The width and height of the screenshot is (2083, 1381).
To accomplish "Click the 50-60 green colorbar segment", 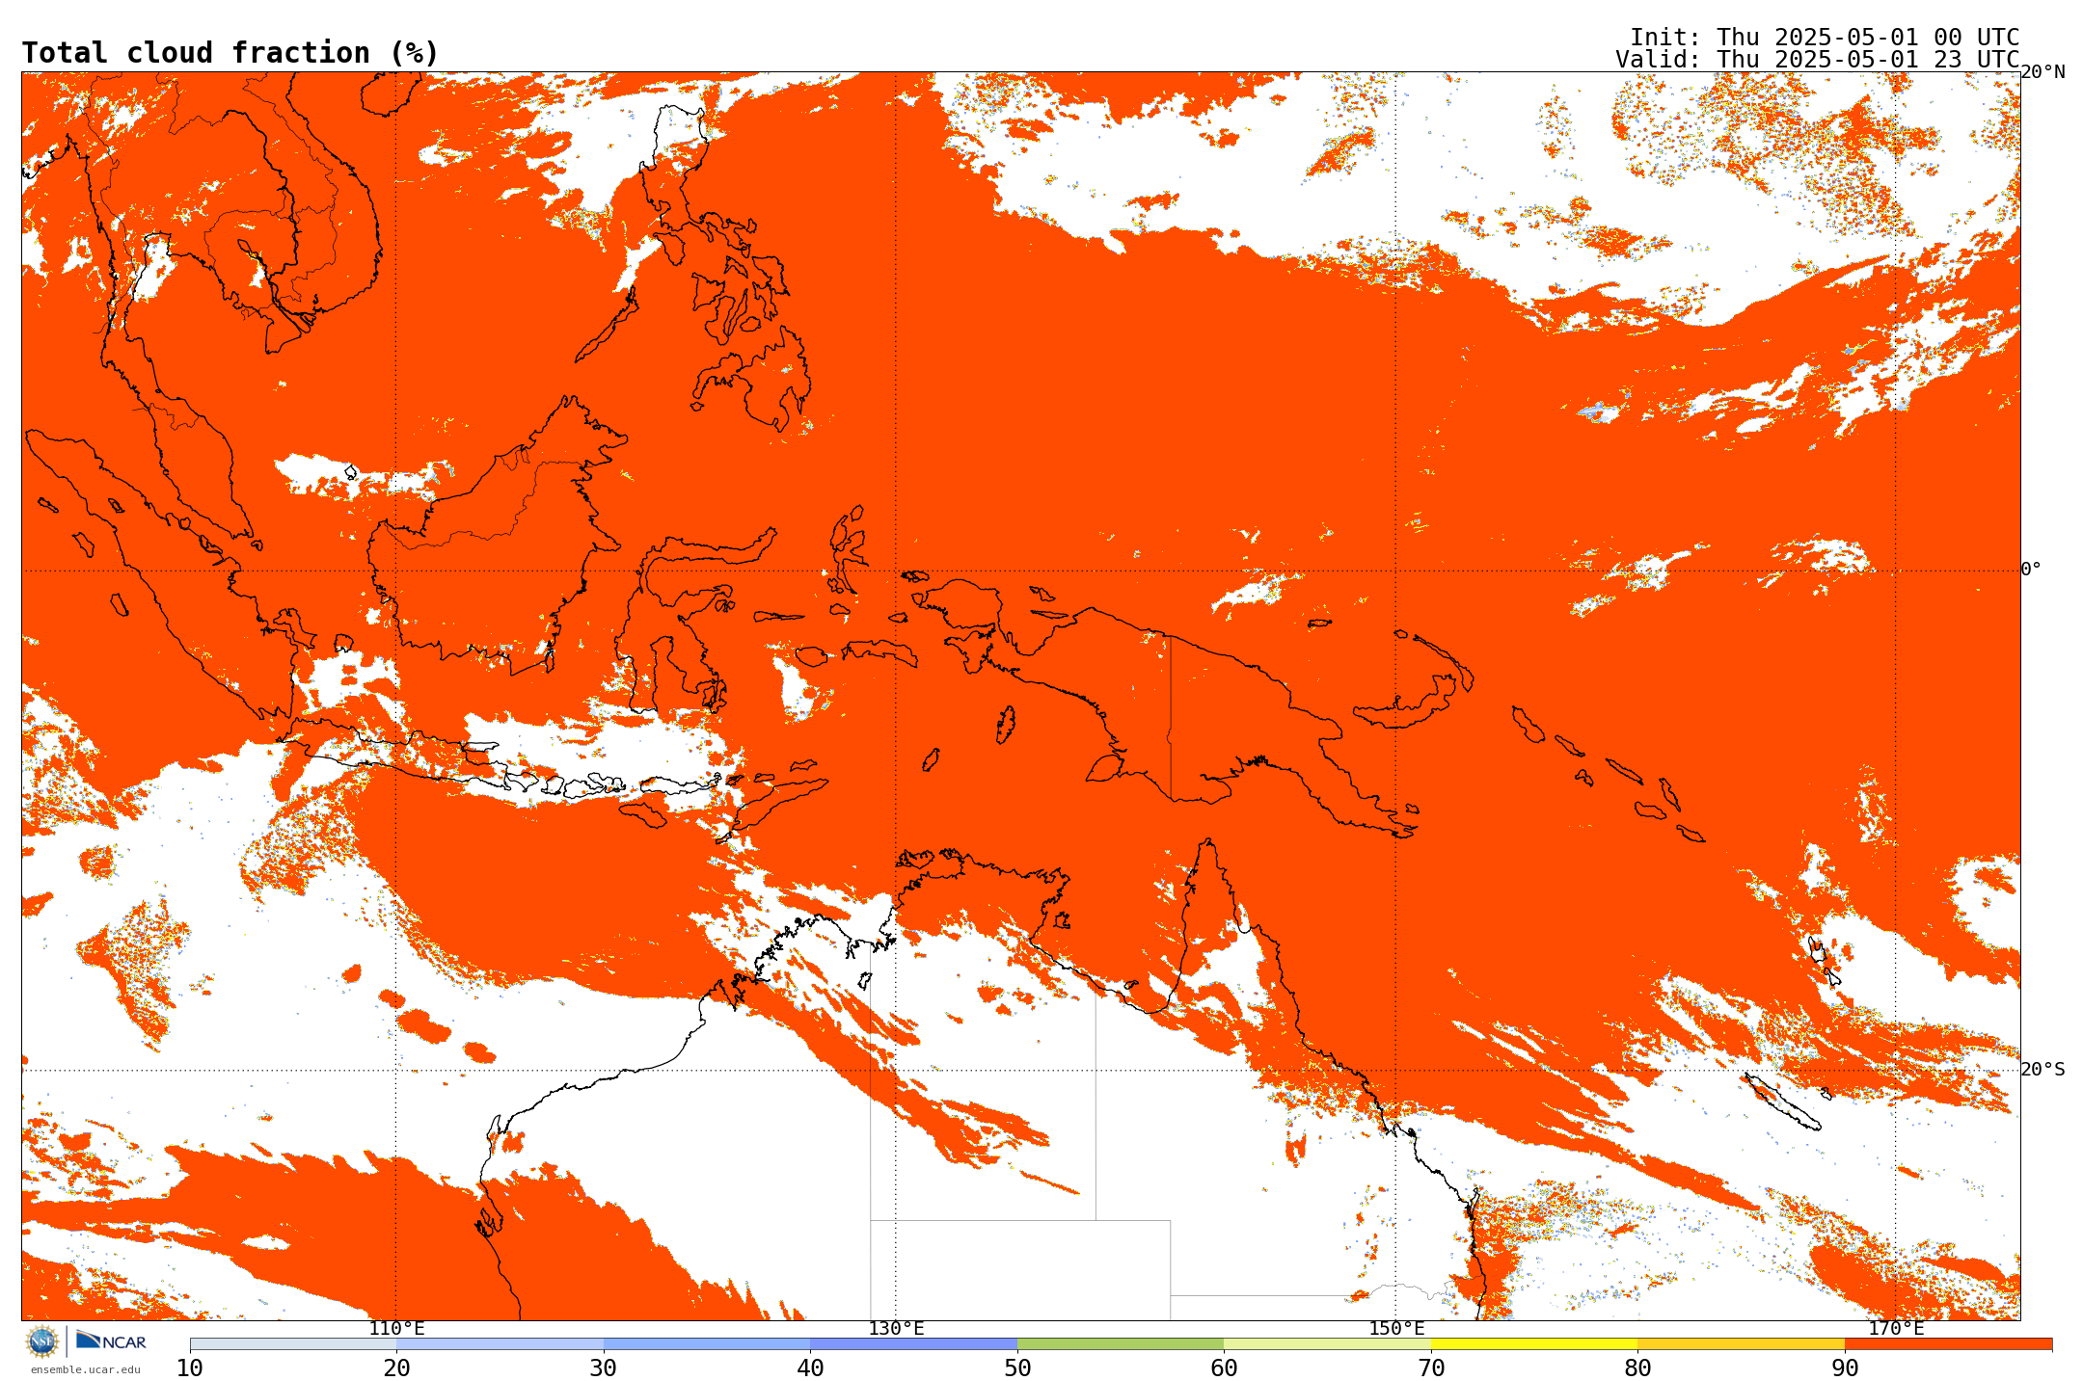I will (1121, 1343).
